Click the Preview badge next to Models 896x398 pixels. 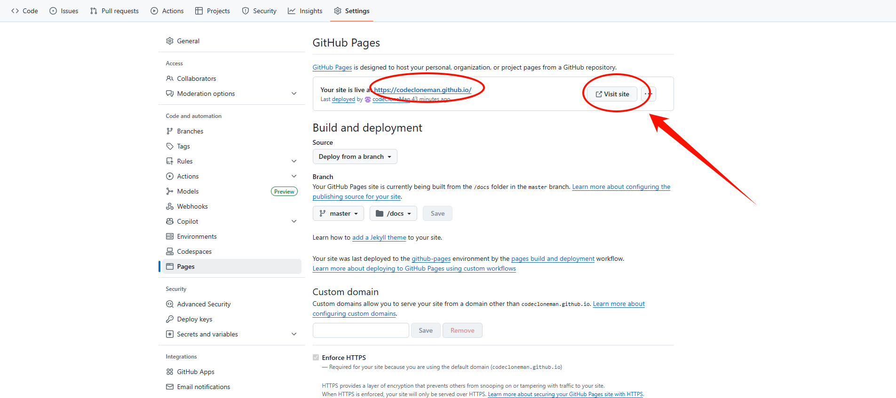coord(284,191)
